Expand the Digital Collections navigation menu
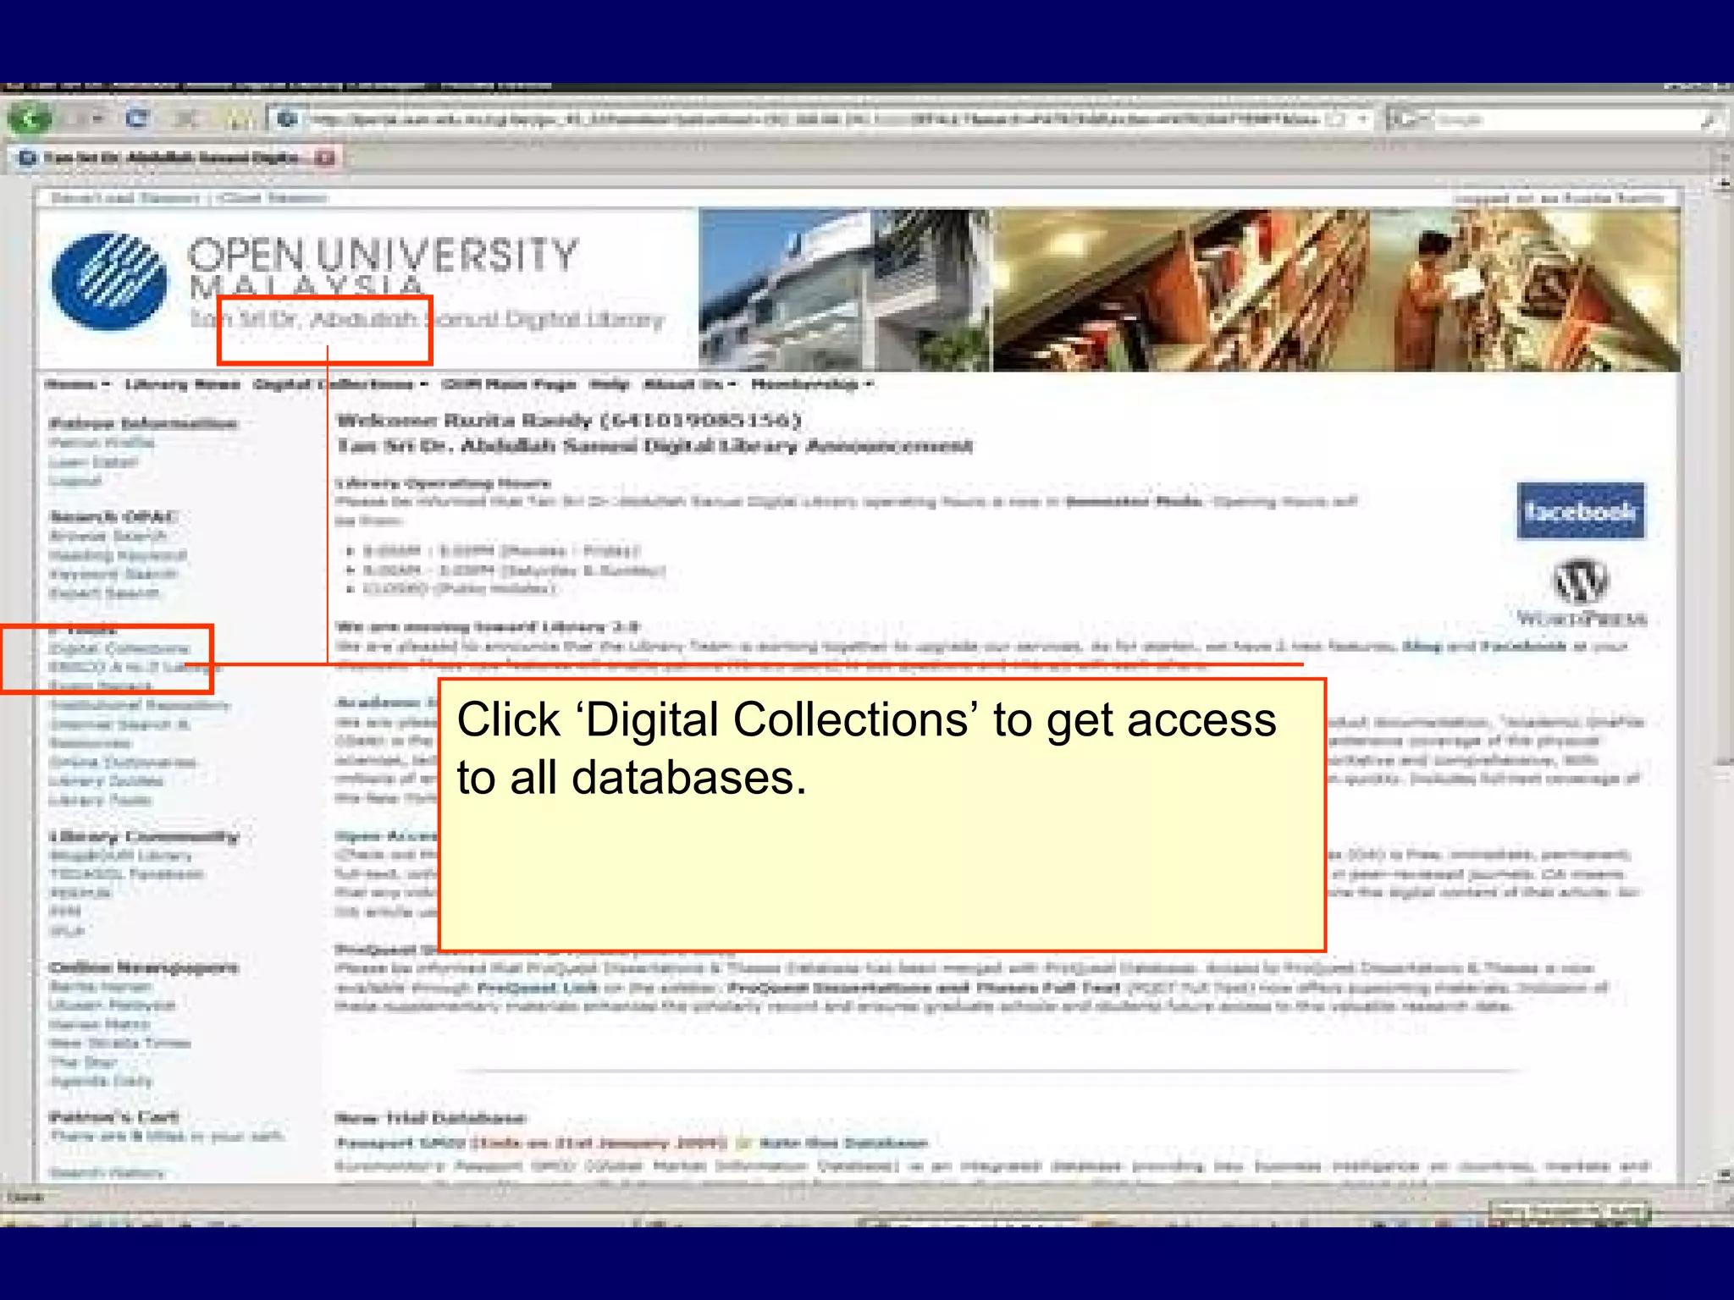Screen dimensions: 1734x1300 tap(340, 385)
